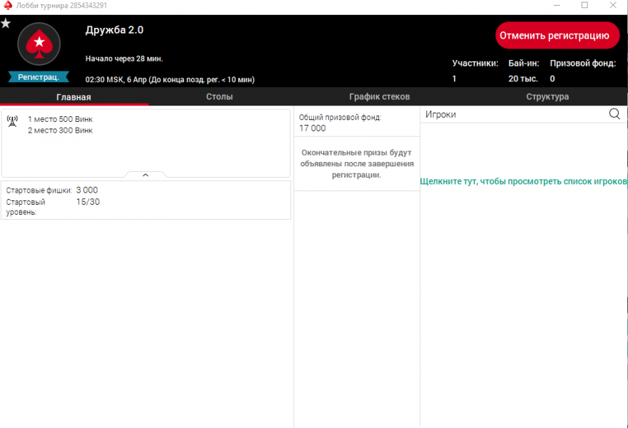Collapse the prize places panel chevron
The image size is (628, 428).
(145, 174)
